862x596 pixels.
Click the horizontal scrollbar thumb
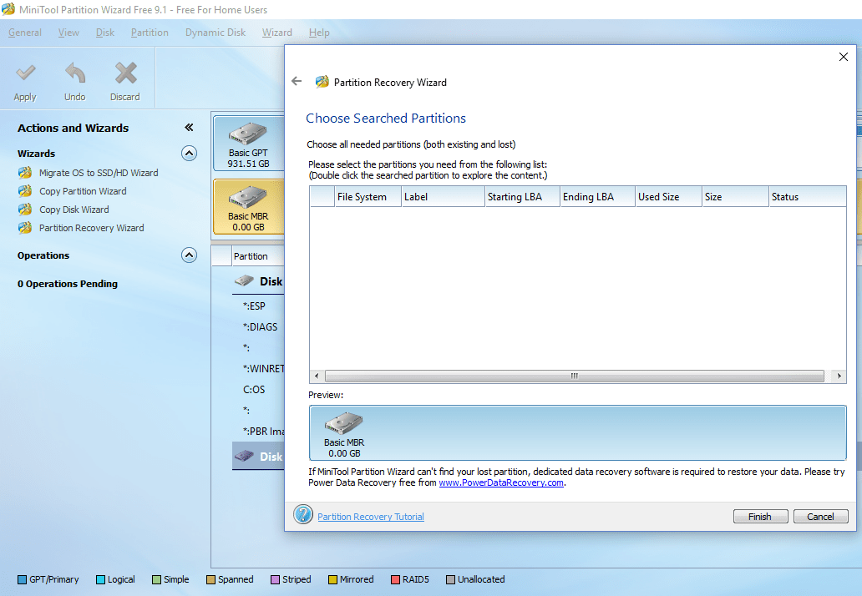[x=575, y=376]
